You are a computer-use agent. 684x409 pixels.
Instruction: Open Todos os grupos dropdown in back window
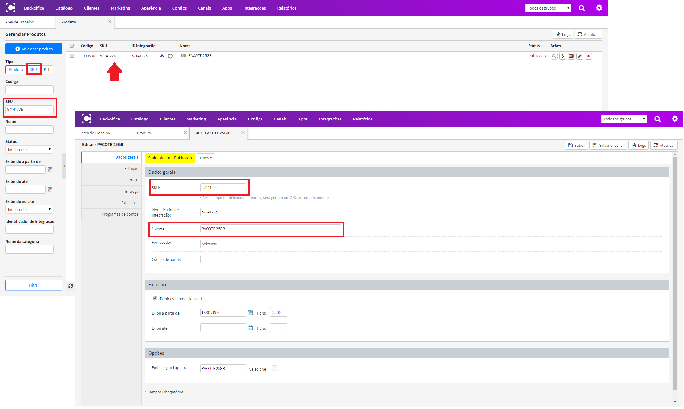point(548,8)
